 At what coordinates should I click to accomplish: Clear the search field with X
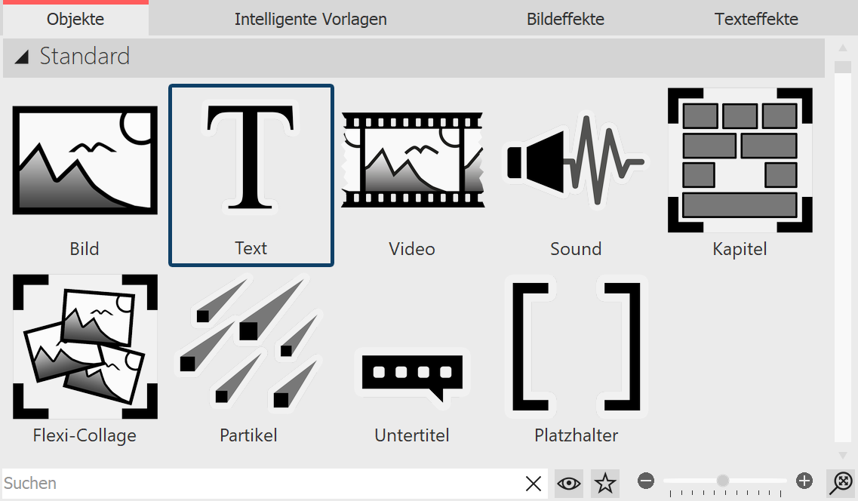[x=533, y=484]
